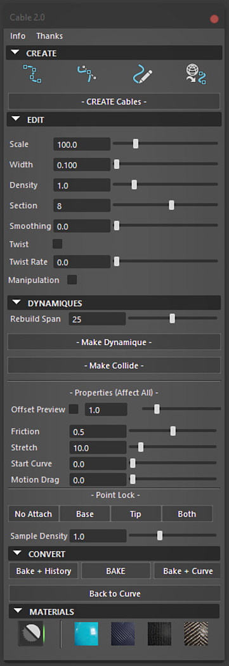Apply the dark blue ribbed material swatch
This screenshot has width=229, height=666.
click(123, 634)
